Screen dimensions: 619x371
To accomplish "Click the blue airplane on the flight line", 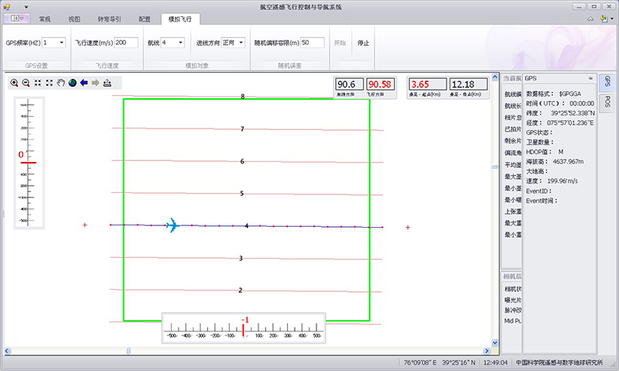I will pos(172,225).
